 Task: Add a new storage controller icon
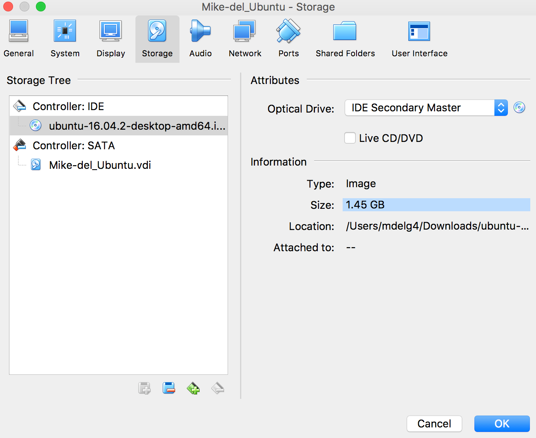pyautogui.click(x=144, y=388)
